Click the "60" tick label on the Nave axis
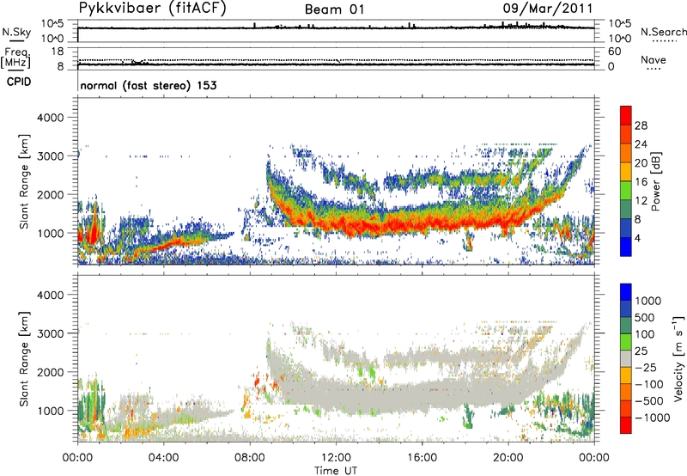This screenshot has width=687, height=476. click(x=614, y=52)
